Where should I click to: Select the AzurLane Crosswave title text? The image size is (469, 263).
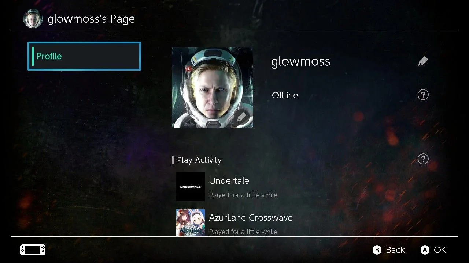(x=251, y=218)
